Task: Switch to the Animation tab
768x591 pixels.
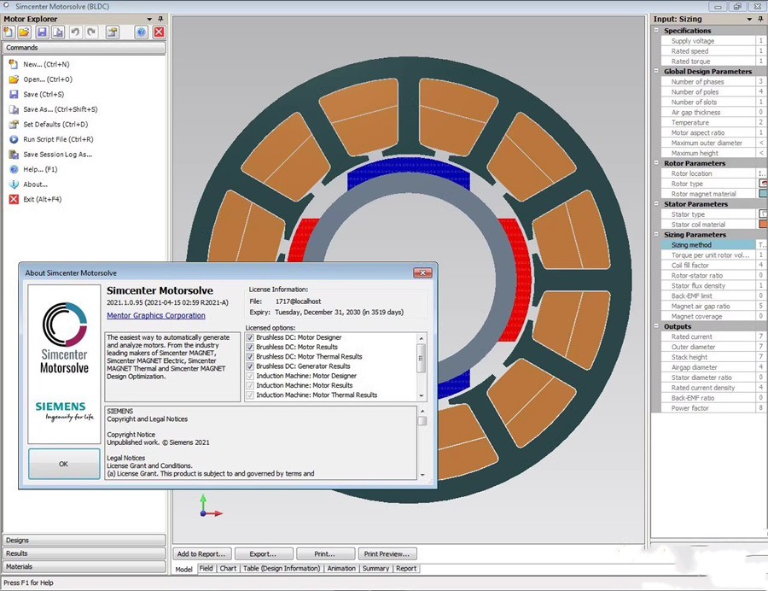Action: (x=341, y=569)
